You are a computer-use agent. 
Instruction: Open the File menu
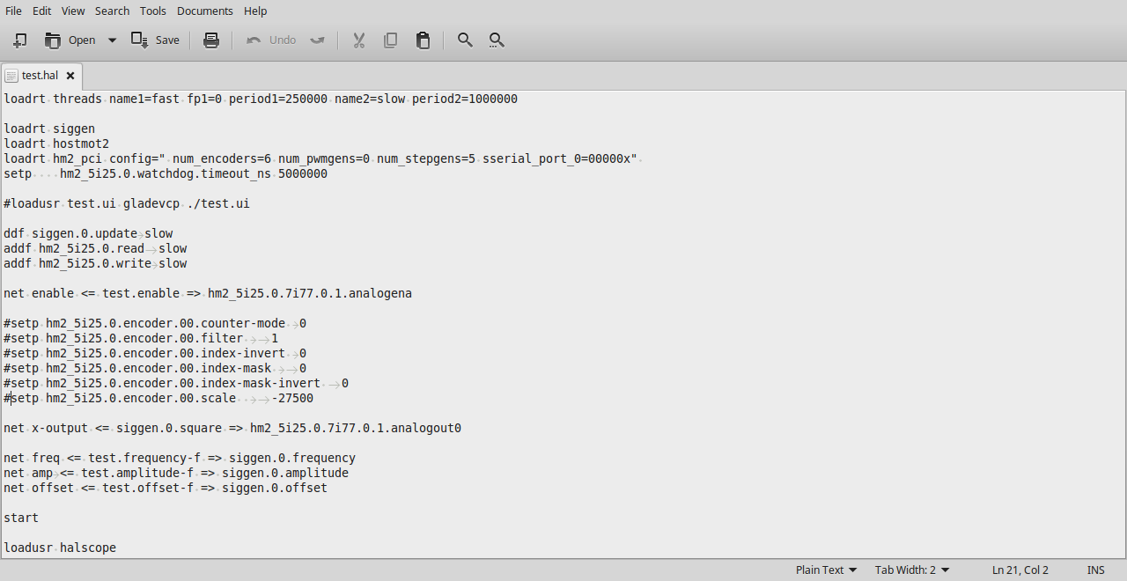pyautogui.click(x=14, y=11)
